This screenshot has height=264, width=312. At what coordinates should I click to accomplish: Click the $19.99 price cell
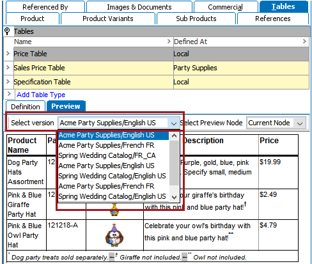278,173
